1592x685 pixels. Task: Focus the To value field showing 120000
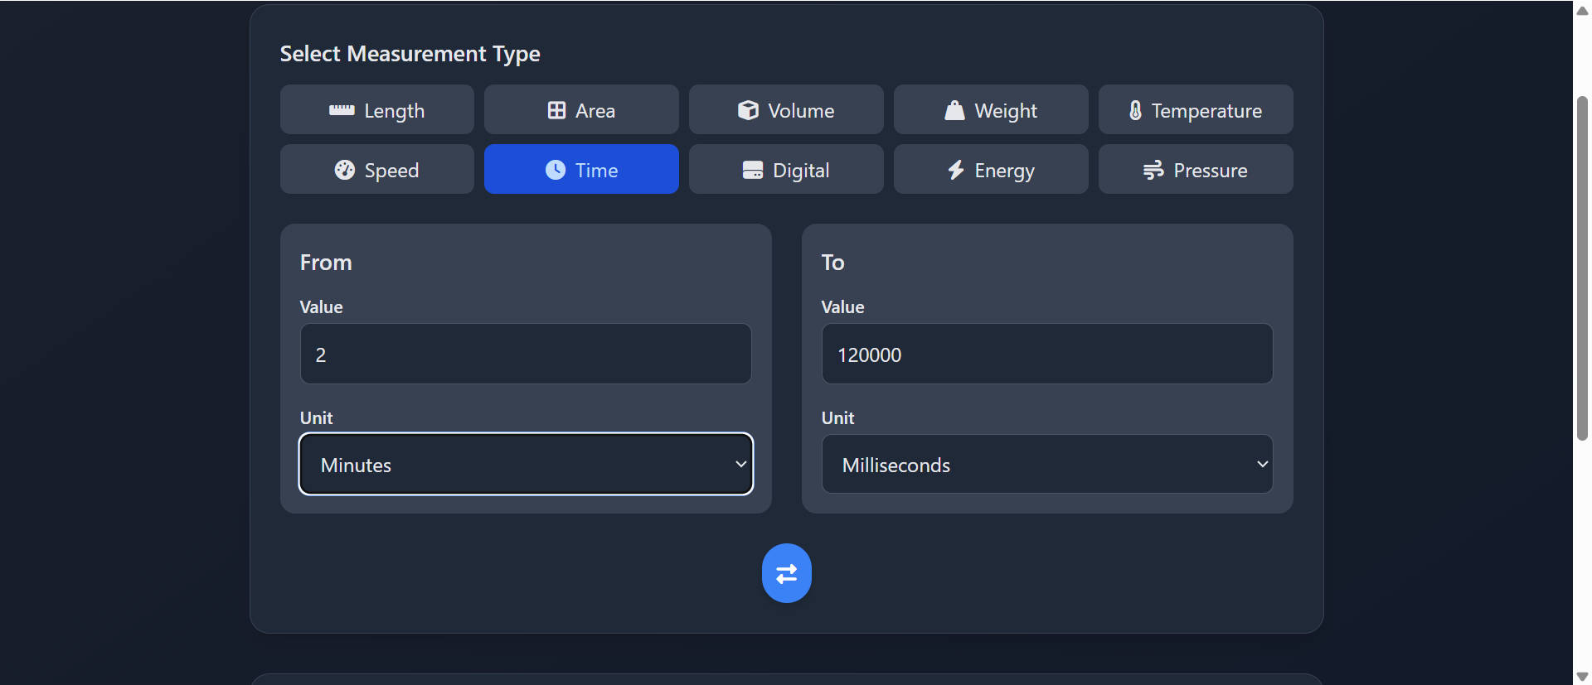click(x=1047, y=354)
